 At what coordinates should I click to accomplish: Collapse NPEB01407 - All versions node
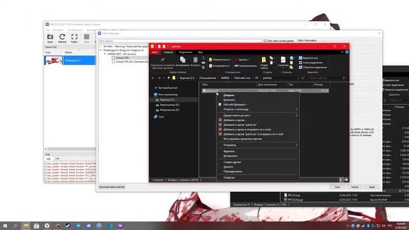105,54
